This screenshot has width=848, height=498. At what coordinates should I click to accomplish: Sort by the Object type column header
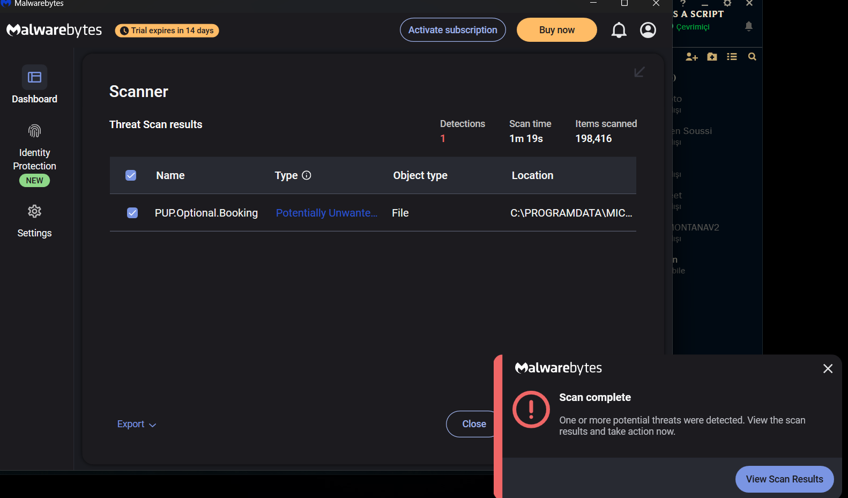[420, 175]
